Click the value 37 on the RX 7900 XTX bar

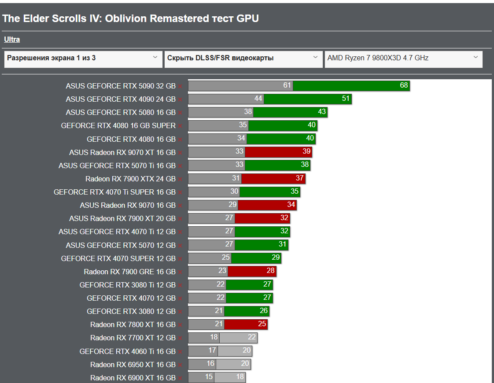click(299, 178)
